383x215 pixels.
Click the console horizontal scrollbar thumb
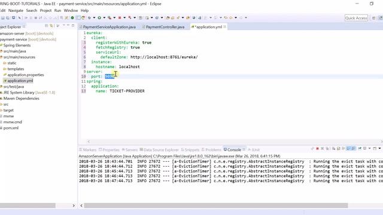(216, 205)
